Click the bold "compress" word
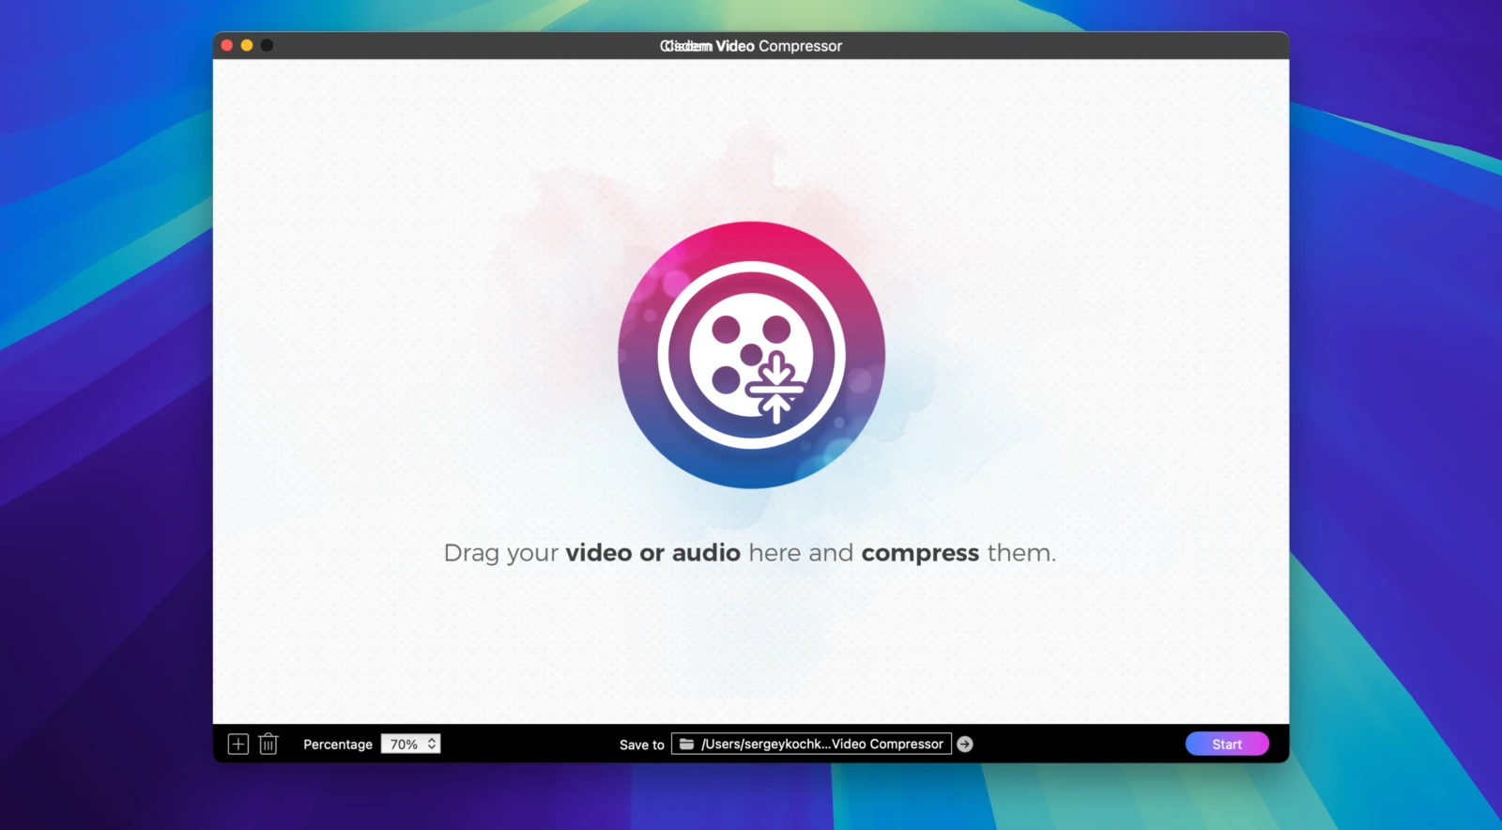 pyautogui.click(x=920, y=553)
